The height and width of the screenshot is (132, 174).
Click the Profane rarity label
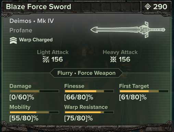coord(21,31)
